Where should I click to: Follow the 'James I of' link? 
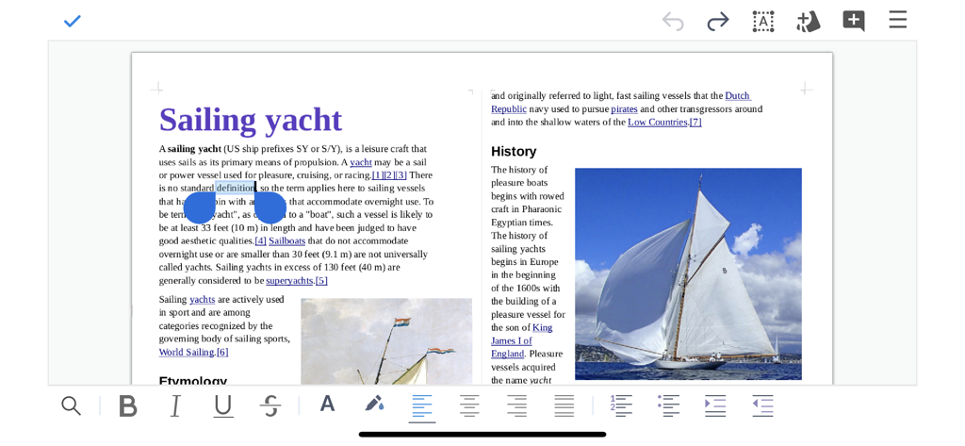[512, 340]
